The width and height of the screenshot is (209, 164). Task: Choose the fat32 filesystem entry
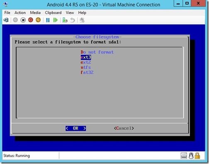87,72
